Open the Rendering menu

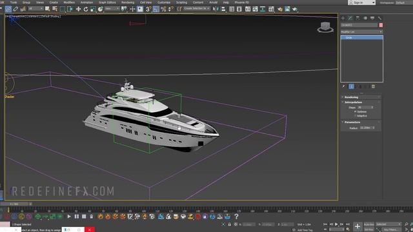[128, 3]
